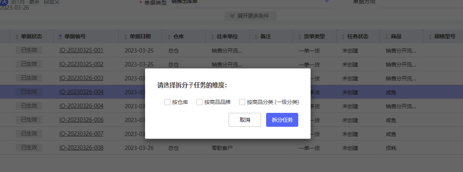463x172 pixels.
Task: Click 未创建 in IO-20230326-008 row
Action: (350, 148)
